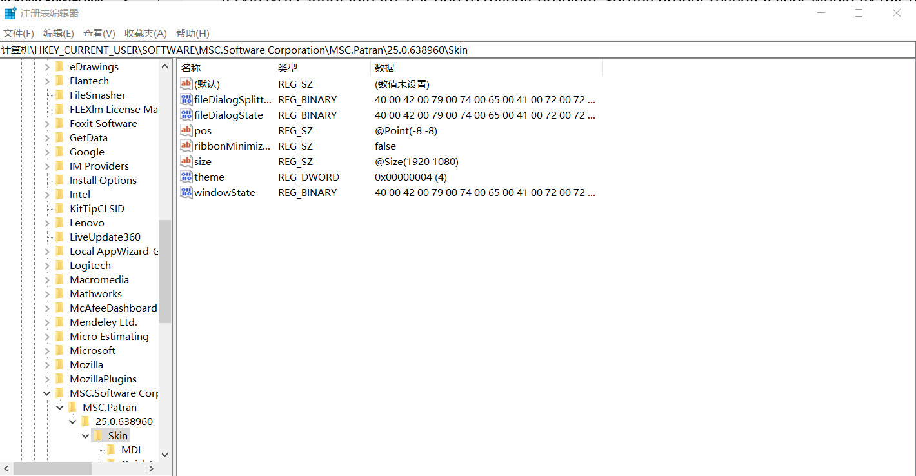Click the REG_SZ icon beside pos value
916x476 pixels.
(x=186, y=130)
